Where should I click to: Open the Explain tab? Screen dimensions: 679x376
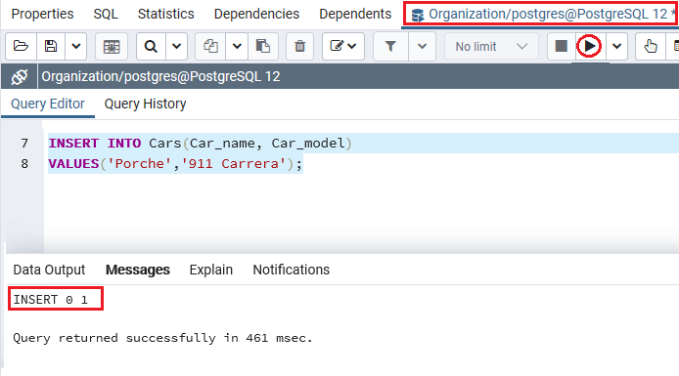pyautogui.click(x=211, y=270)
